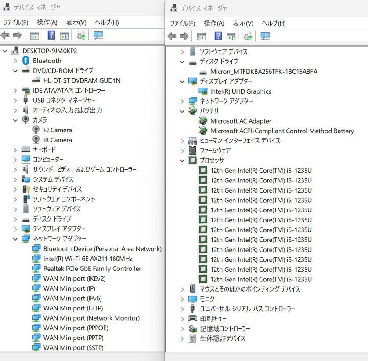Viewport: 368px width, 361px height.
Task: Click the FJ Camera device icon
Action: [x=36, y=130]
